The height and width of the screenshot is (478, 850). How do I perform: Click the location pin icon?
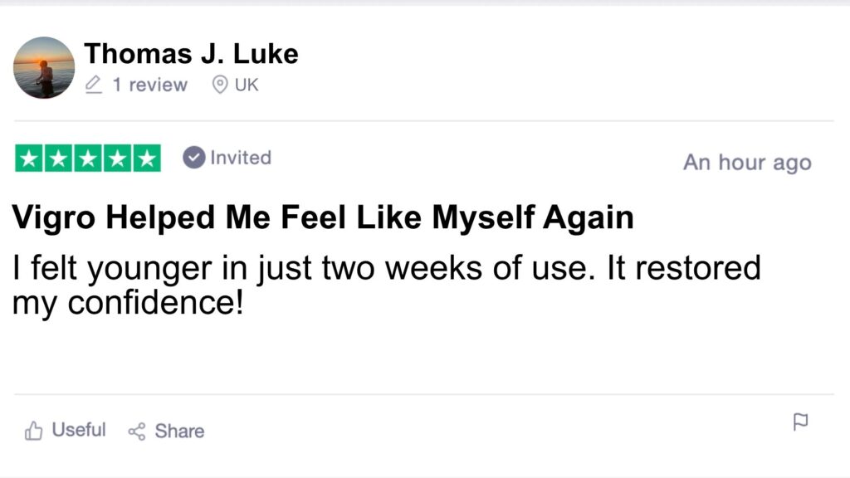(220, 85)
